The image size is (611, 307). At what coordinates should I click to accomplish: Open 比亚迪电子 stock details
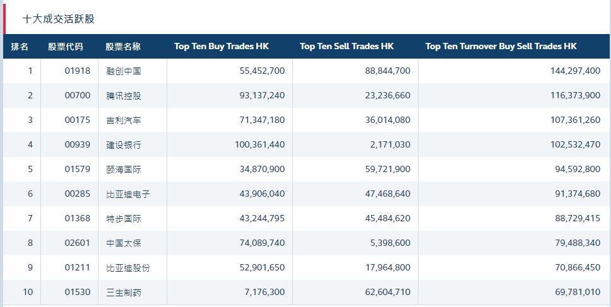tap(128, 194)
